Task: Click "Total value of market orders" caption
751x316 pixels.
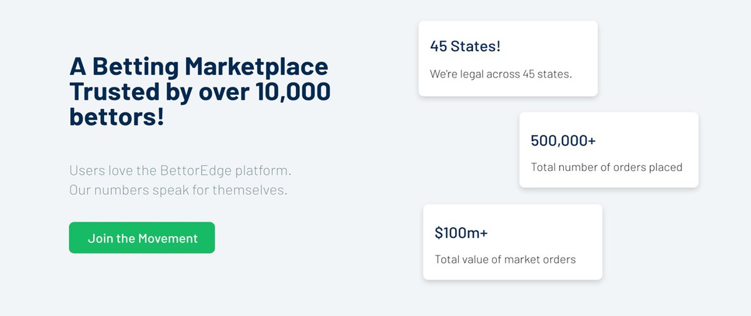Action: (505, 259)
